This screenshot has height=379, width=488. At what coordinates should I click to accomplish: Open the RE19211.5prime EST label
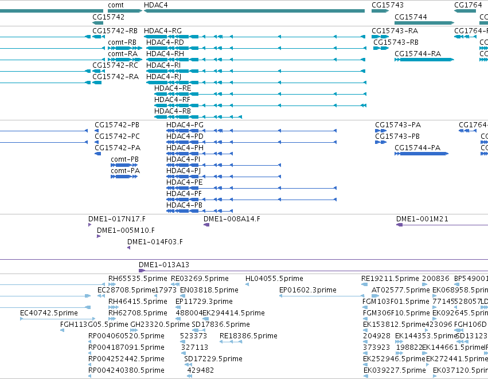[x=391, y=279]
